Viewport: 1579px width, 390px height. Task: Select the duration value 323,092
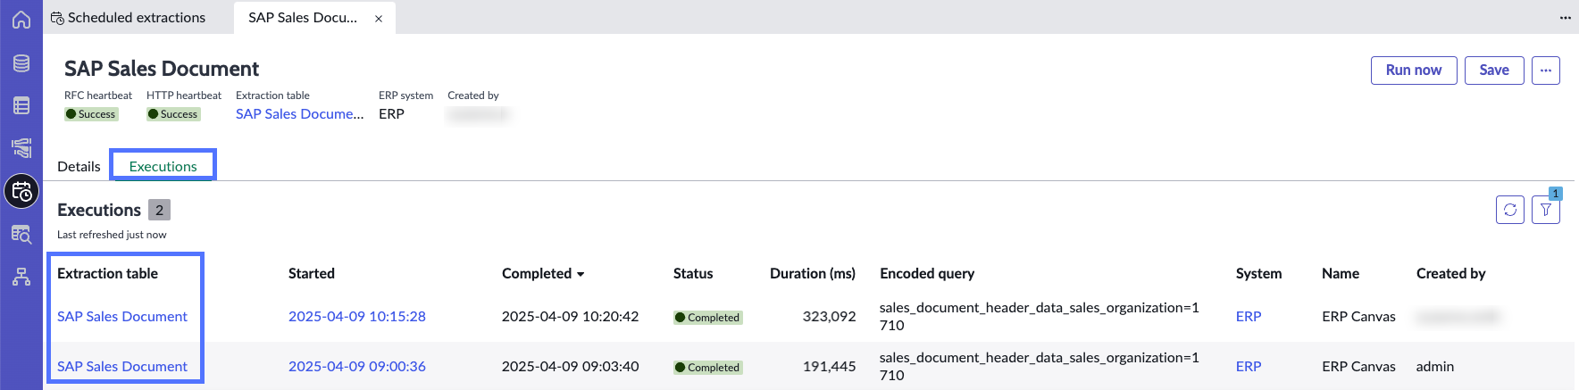point(829,316)
